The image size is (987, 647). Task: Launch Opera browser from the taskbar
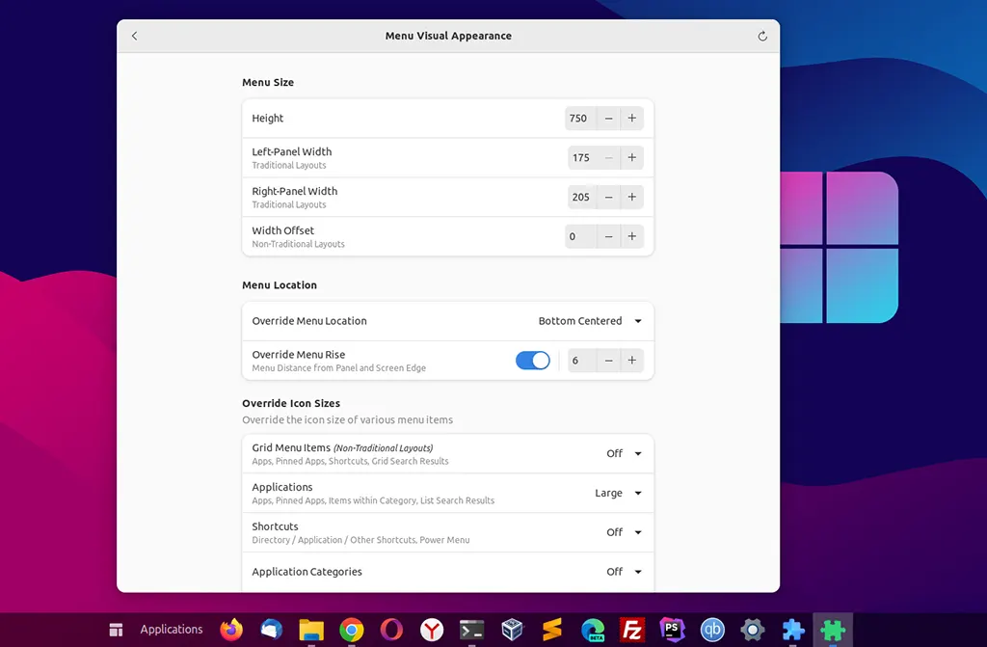391,630
